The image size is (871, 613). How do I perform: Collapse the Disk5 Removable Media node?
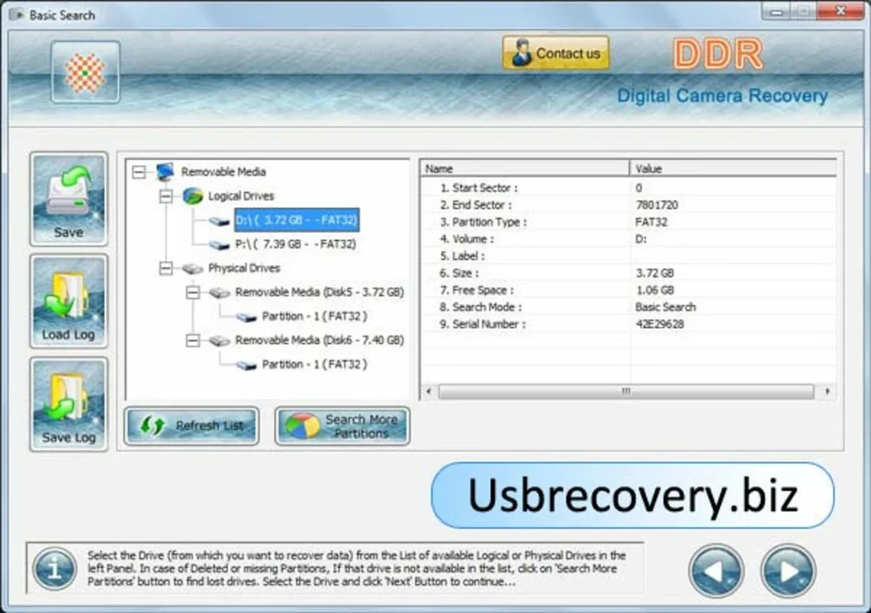[x=193, y=292]
